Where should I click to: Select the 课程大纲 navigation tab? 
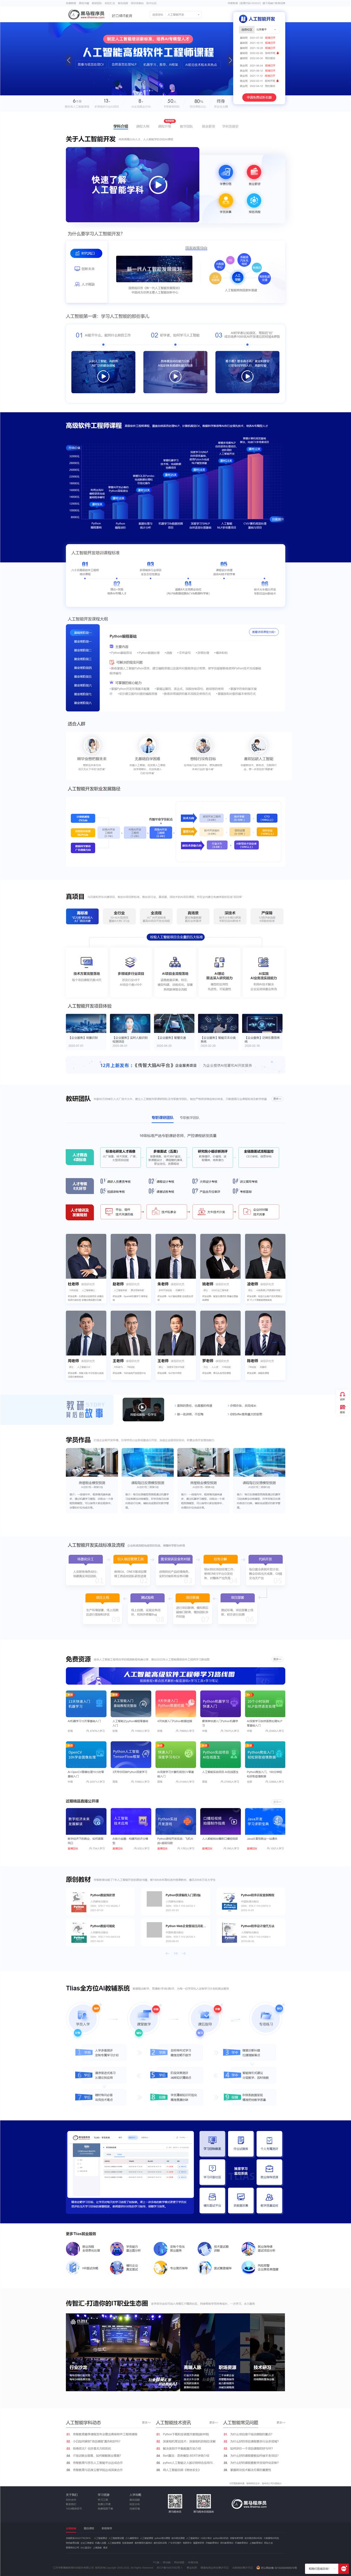(x=142, y=126)
